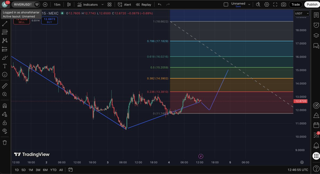Expand the indicators favorites arrow

[102, 5]
